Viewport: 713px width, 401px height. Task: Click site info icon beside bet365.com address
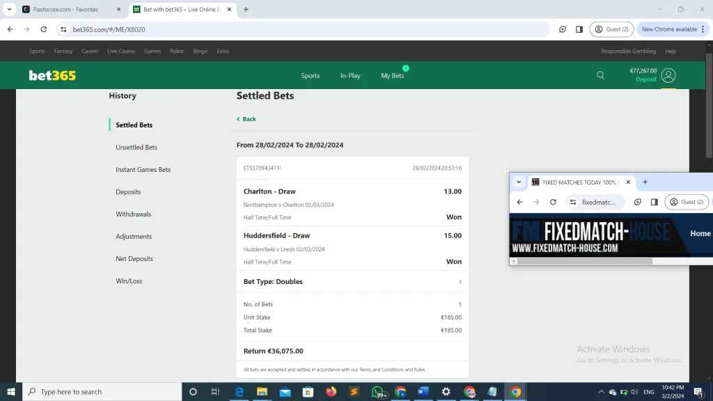pos(63,29)
